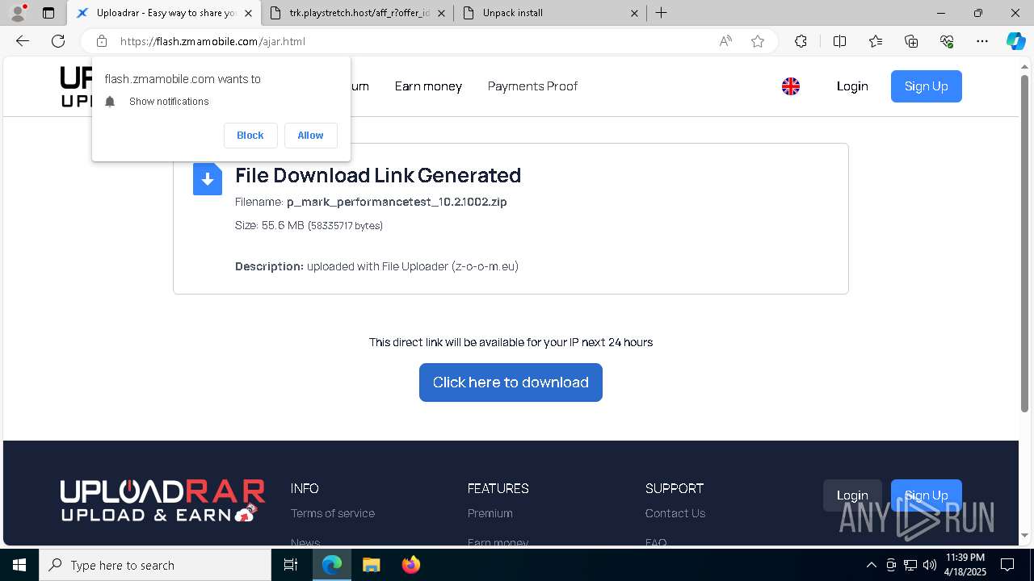Open the Premium footer link
Screen dimensions: 1034x581
point(490,513)
